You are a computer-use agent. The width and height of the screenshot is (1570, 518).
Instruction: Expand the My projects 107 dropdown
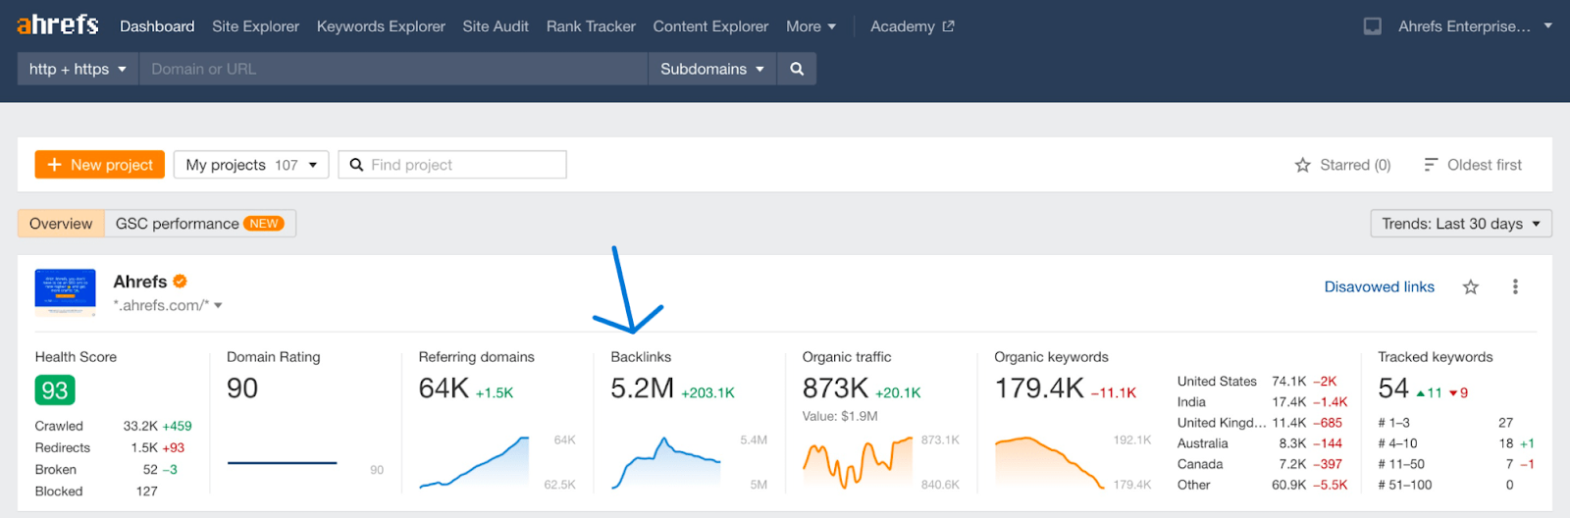[251, 165]
